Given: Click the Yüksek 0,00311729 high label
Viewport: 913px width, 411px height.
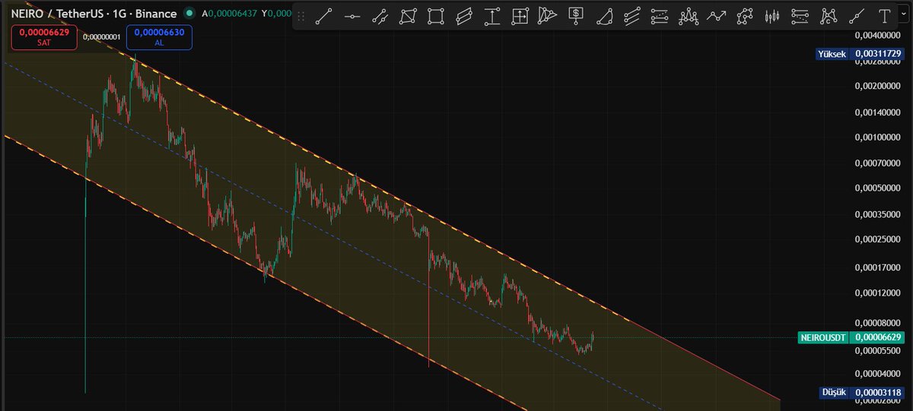Looking at the screenshot, I should coord(858,54).
